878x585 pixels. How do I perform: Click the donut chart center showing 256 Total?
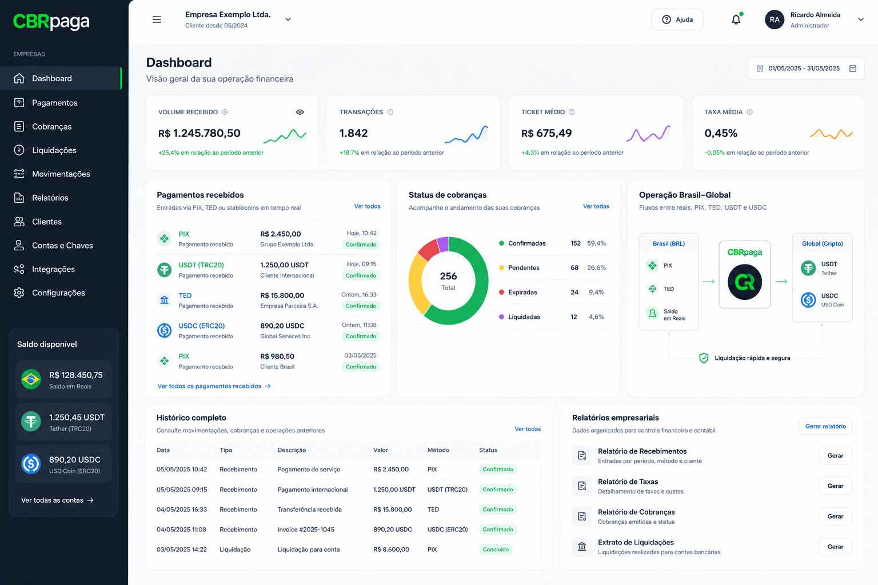tap(448, 281)
